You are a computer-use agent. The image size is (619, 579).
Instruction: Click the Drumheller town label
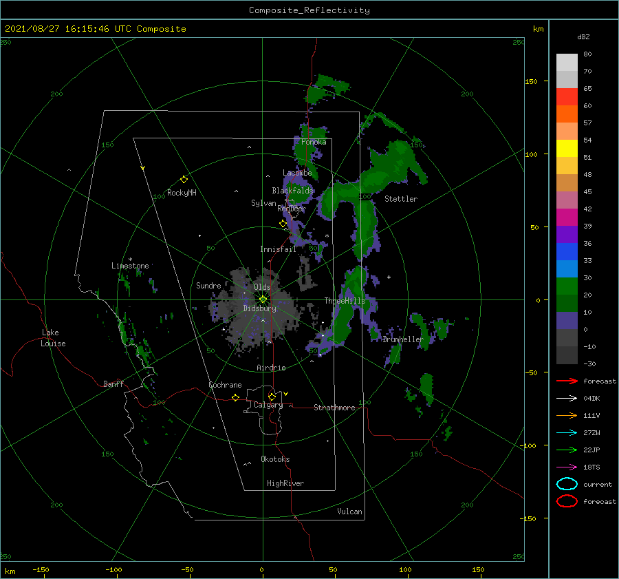[403, 339]
